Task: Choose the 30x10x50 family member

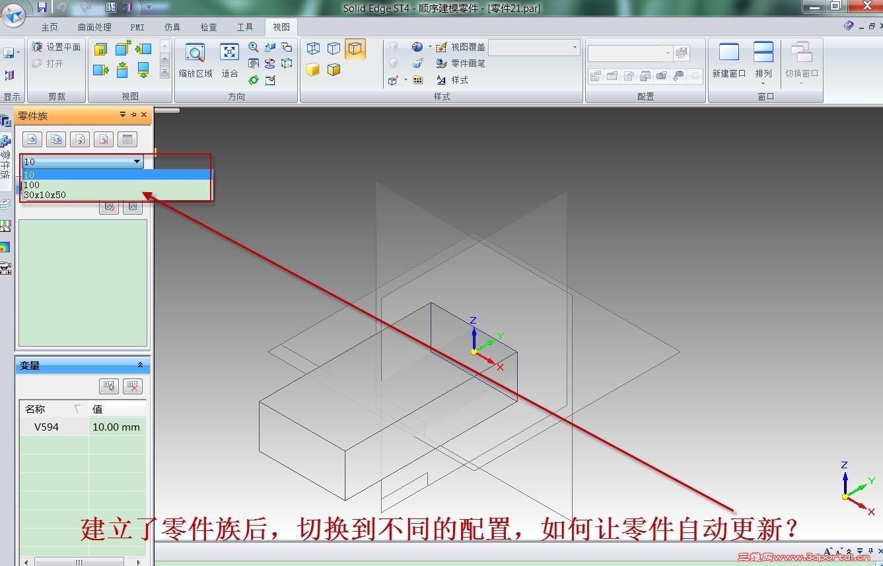Action: pos(117,195)
